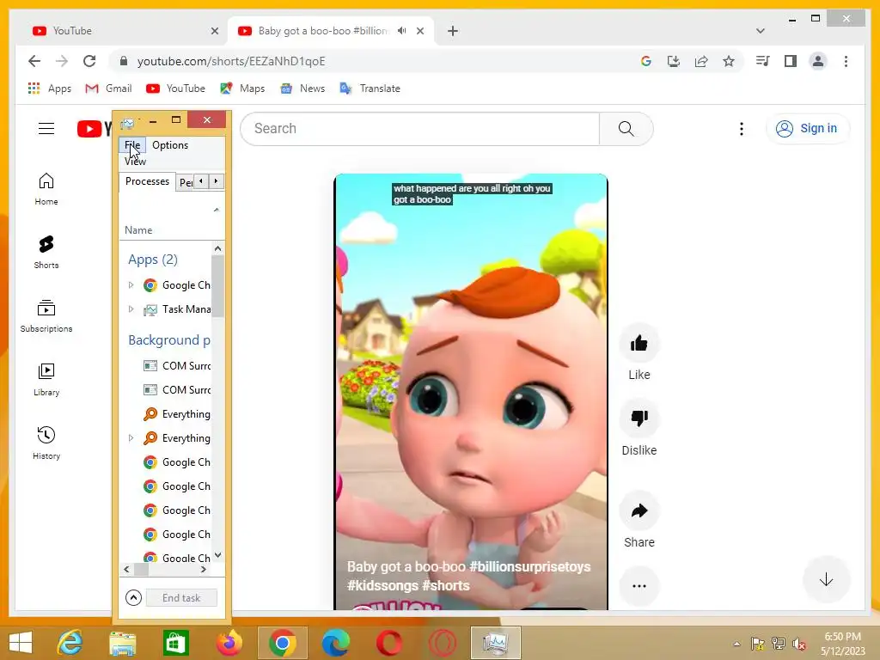
Task: Expand the second Everything process row
Action: pos(131,437)
